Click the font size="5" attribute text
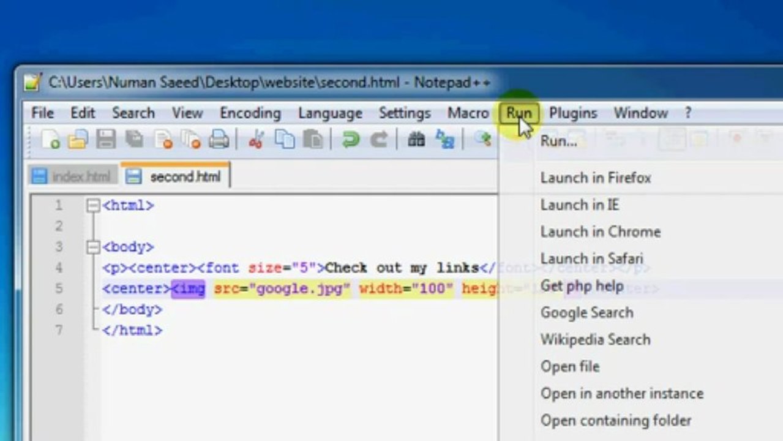 click(x=261, y=268)
